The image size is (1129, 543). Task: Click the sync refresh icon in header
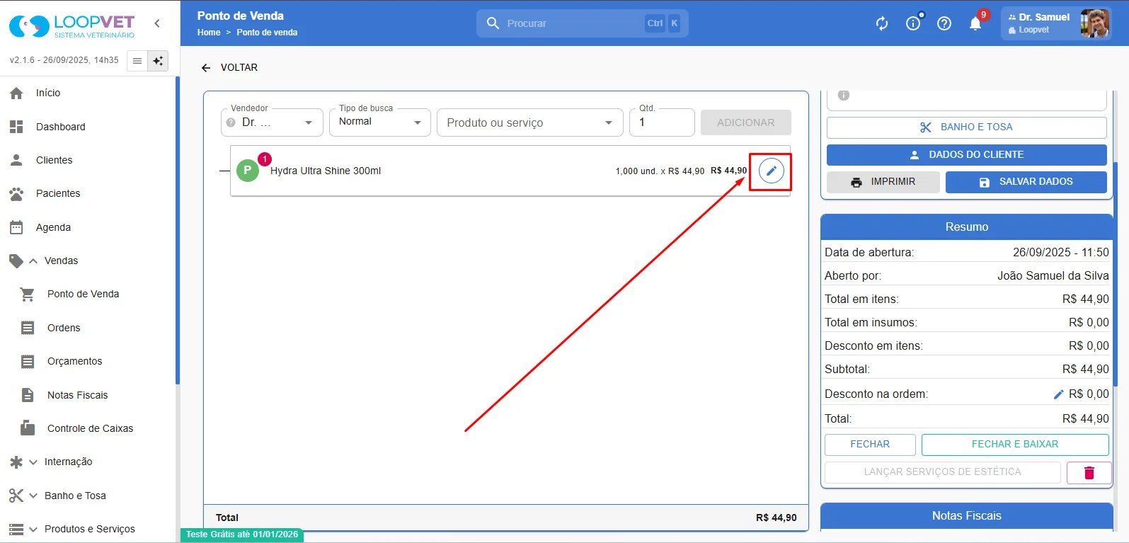pos(882,23)
